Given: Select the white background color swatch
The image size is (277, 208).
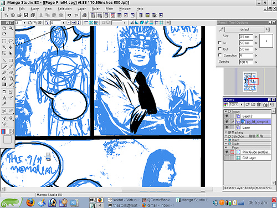Looking at the screenshot, I should (8, 131).
